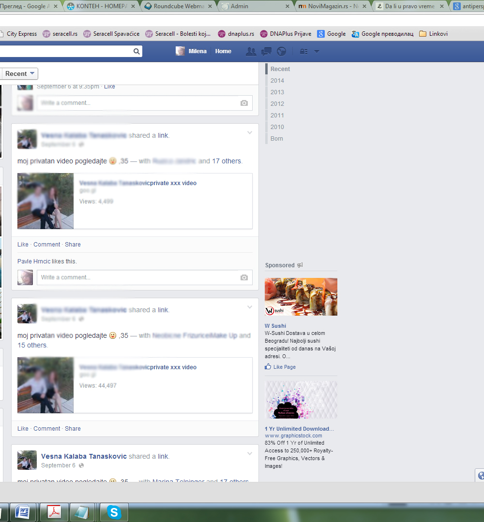Open Adobe Reader from the taskbar
The width and height of the screenshot is (484, 522).
point(54,512)
